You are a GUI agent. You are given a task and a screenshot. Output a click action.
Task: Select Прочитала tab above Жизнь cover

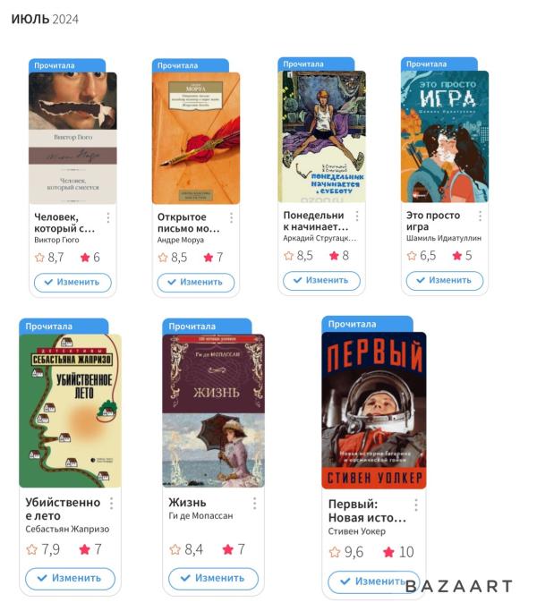pyautogui.click(x=207, y=327)
